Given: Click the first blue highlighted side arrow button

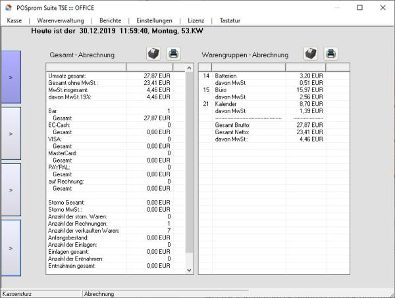Looking at the screenshot, I should click(x=11, y=77).
